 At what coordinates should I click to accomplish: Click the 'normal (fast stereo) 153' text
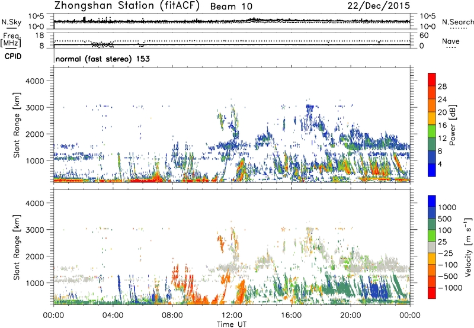[103, 59]
